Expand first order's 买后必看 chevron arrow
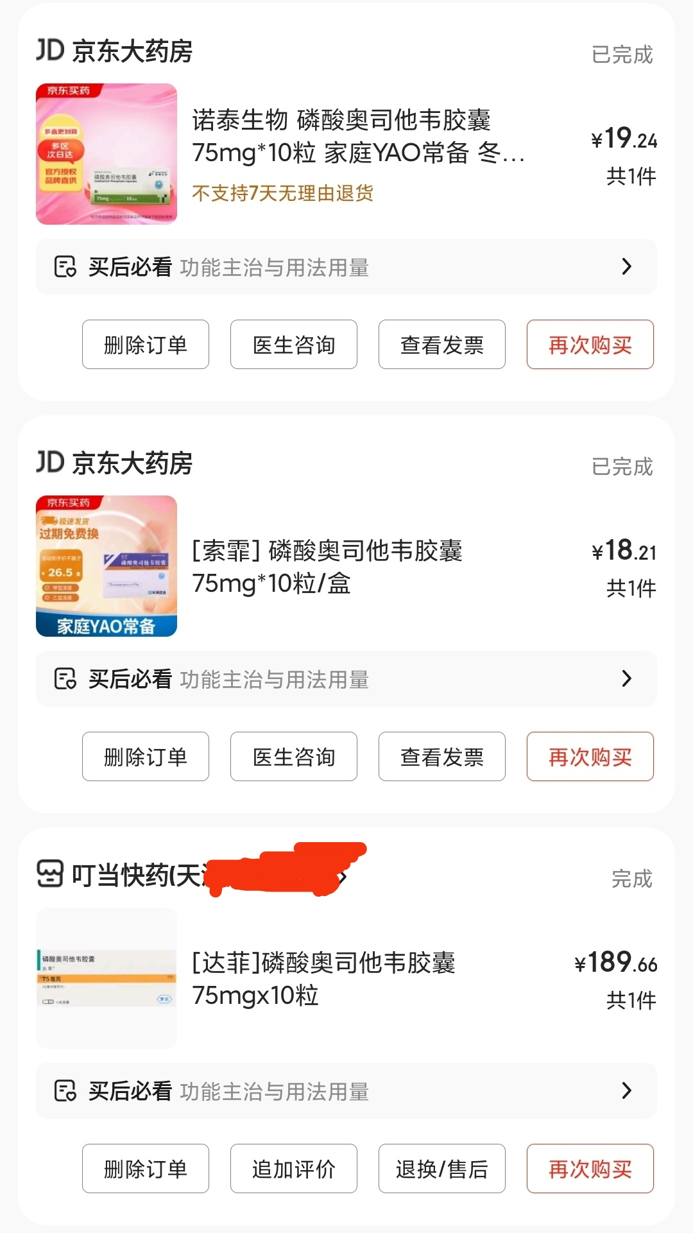This screenshot has height=1233, width=693. (627, 267)
